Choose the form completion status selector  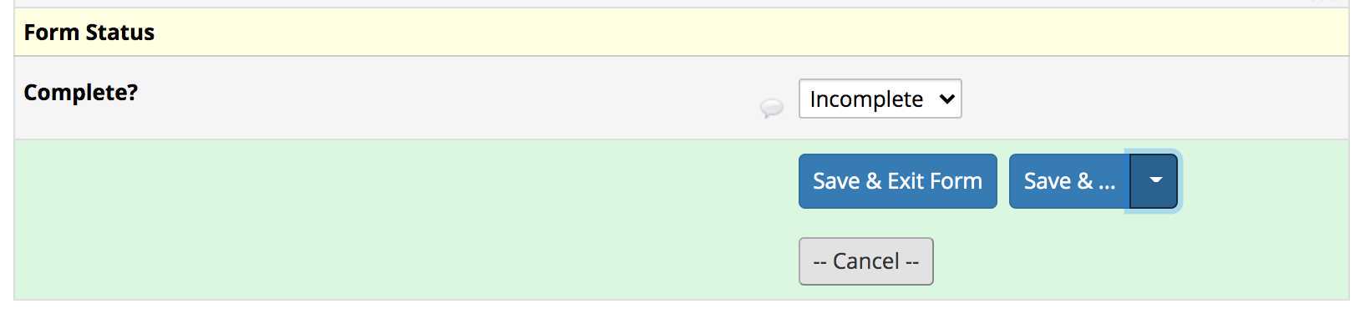(880, 99)
